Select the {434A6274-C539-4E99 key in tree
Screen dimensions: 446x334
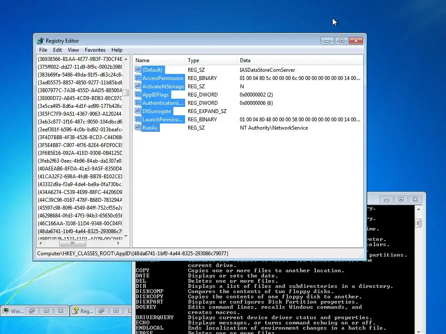80,192
